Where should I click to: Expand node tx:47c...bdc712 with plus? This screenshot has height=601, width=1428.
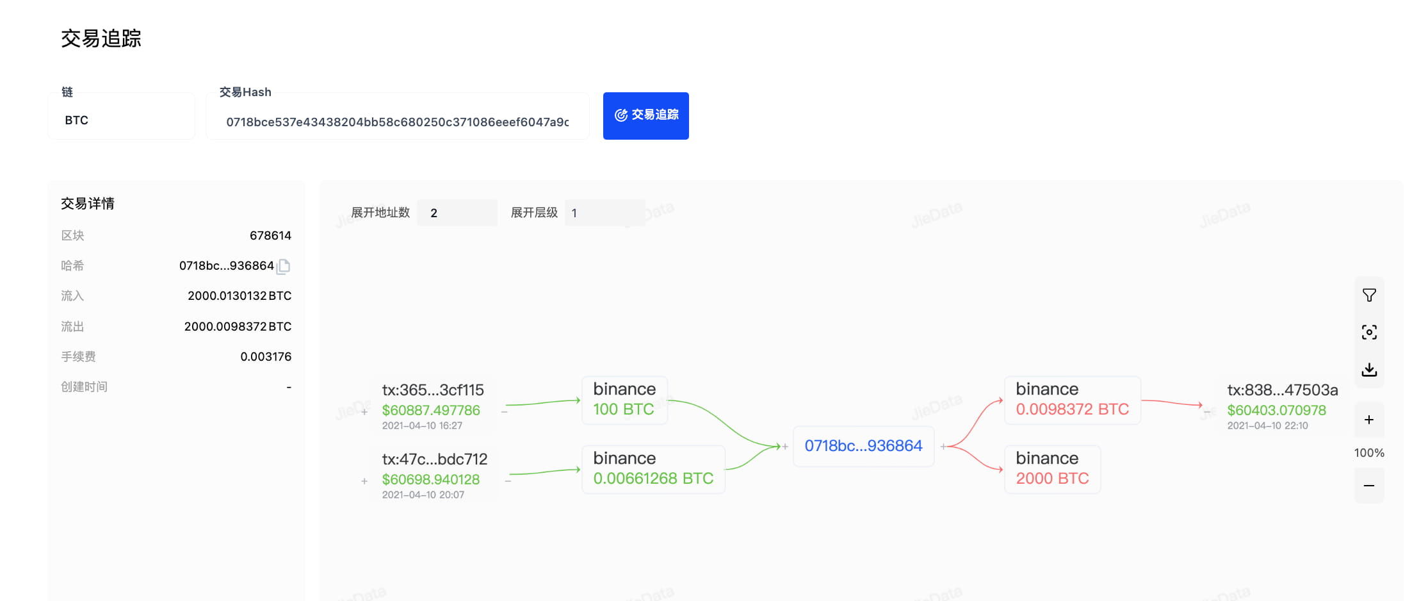click(x=364, y=481)
